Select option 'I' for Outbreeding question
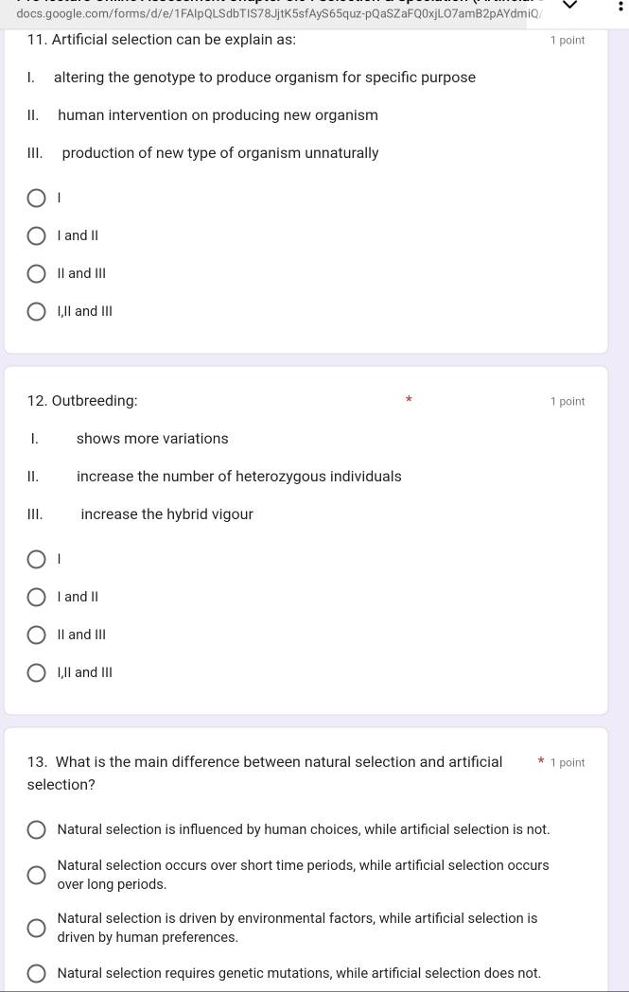Viewport: 629px width, 992px height. pos(36,560)
